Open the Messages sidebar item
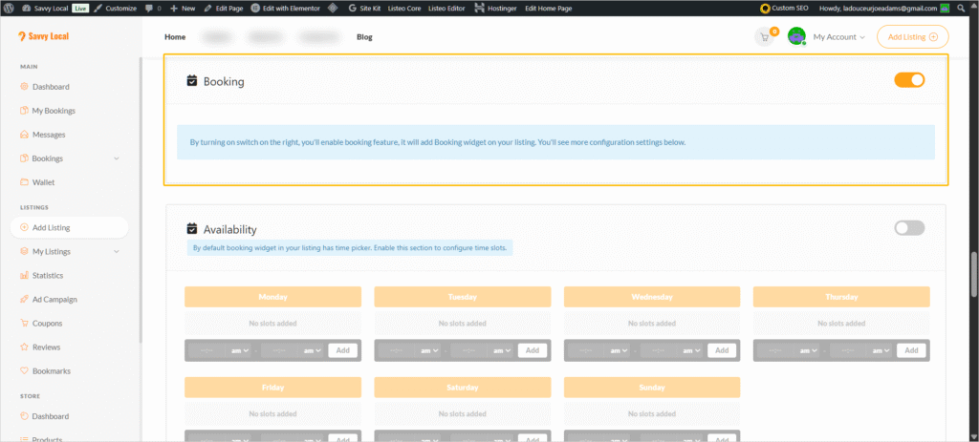 48,135
